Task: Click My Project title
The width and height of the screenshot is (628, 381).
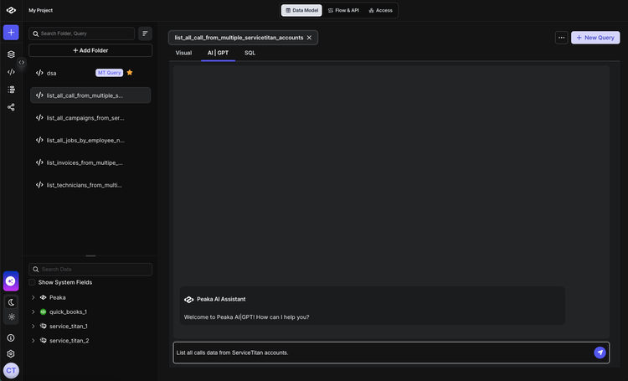Action: coord(40,10)
